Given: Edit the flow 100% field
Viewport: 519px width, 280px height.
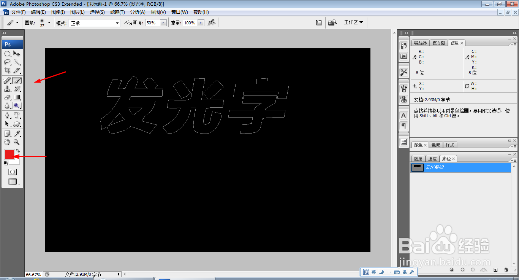Looking at the screenshot, I should coord(190,23).
